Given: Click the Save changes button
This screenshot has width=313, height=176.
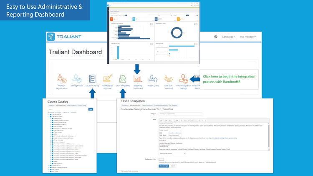Looking at the screenshot, I should click(x=164, y=166).
